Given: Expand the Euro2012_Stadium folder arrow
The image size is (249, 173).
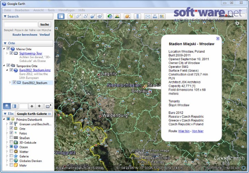Looking at the screenshot, I should tap(10, 82).
